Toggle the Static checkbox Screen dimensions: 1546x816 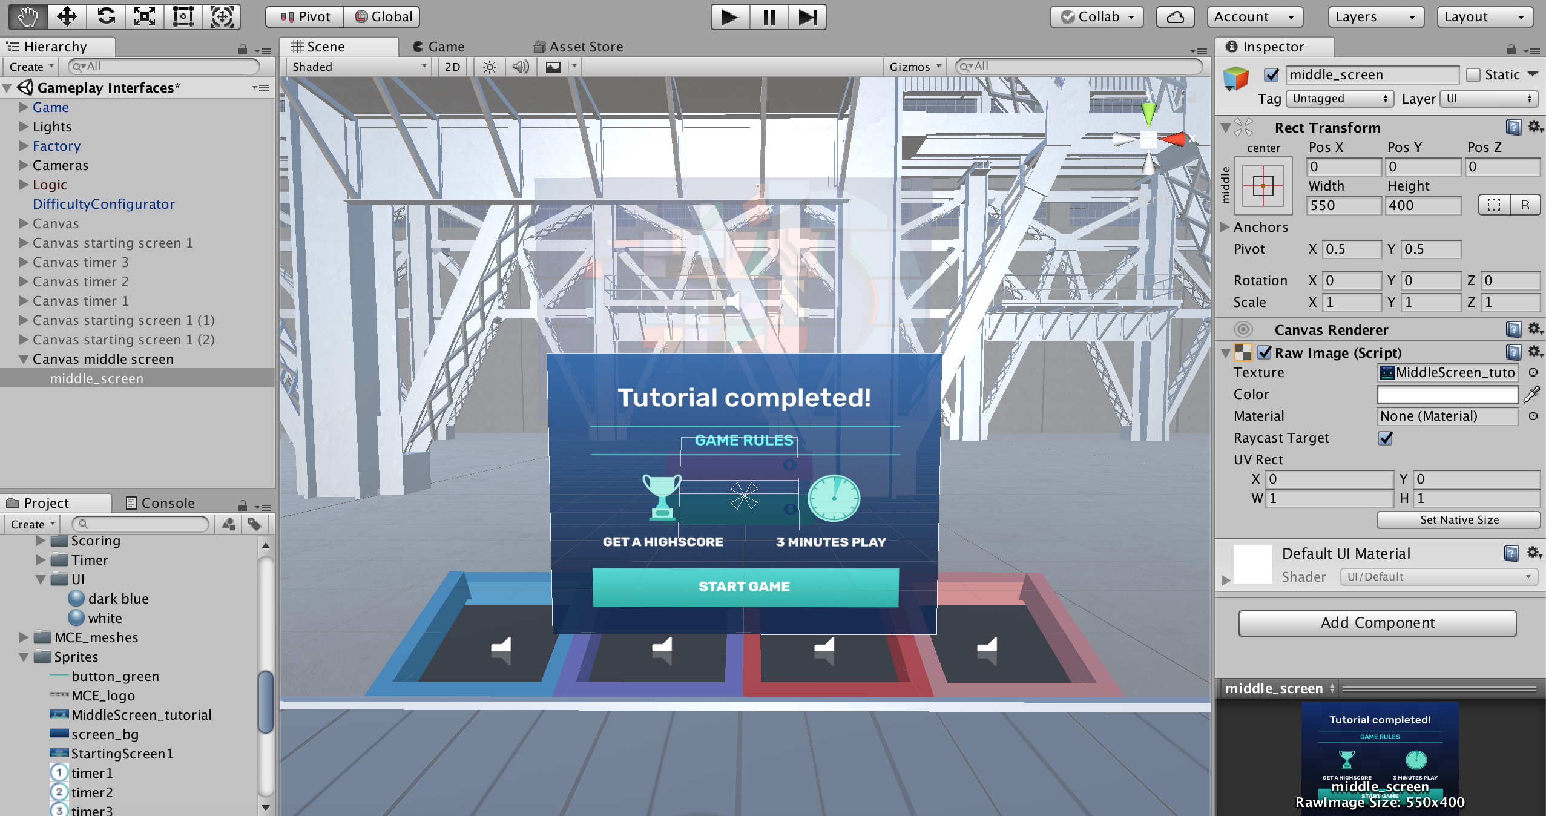click(1473, 75)
